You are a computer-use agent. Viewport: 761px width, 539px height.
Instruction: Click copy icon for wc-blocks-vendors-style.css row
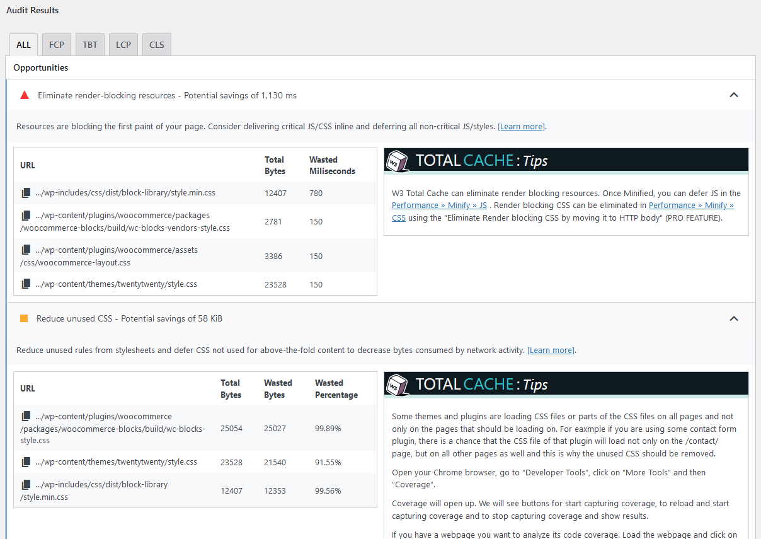point(26,216)
